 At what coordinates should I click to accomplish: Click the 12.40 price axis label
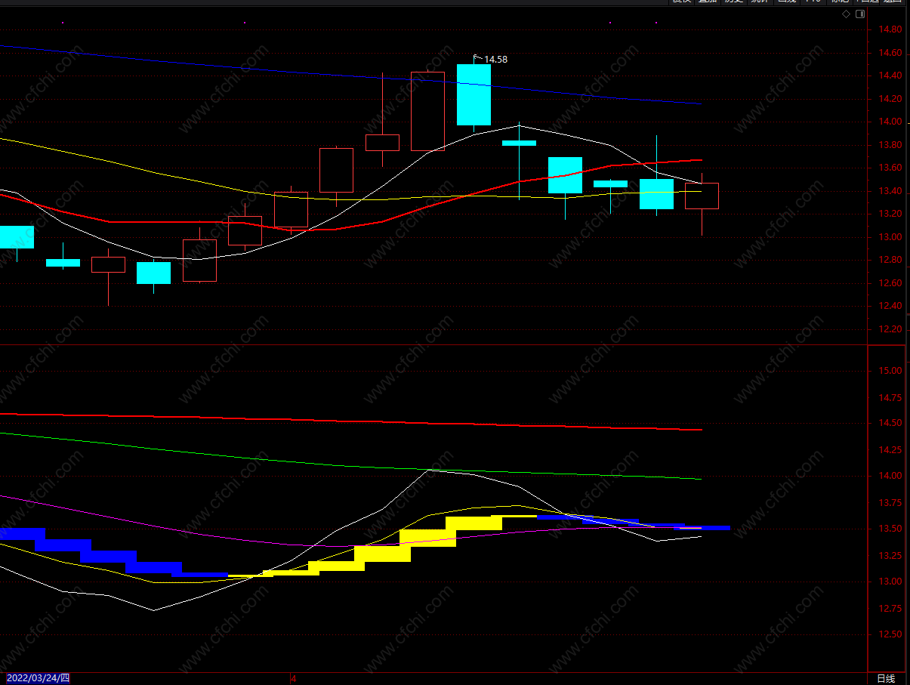[890, 306]
